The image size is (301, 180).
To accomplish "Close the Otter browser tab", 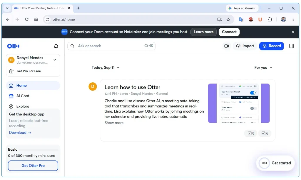I will coord(69,8).
